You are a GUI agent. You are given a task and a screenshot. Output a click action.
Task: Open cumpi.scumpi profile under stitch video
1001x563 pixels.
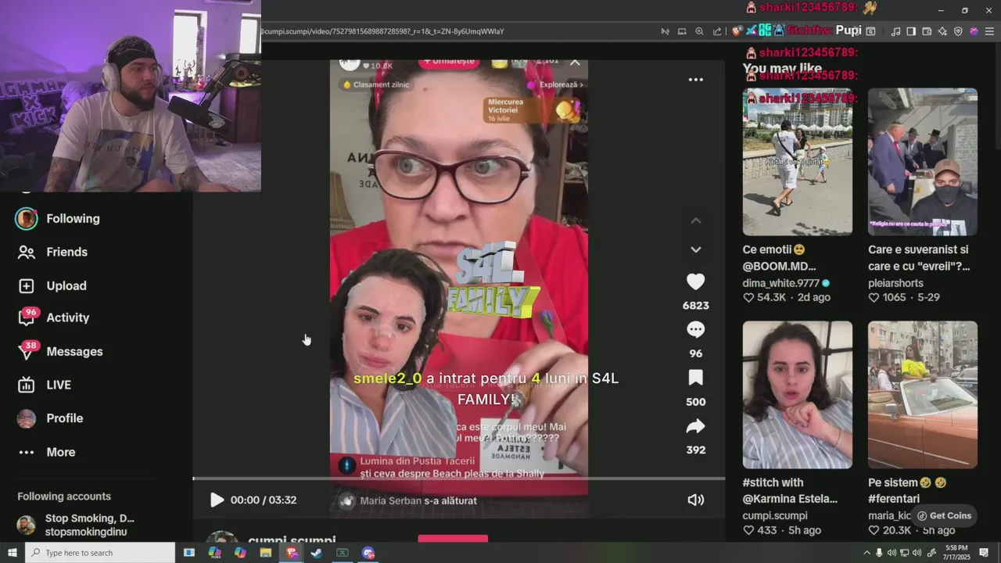pos(775,516)
